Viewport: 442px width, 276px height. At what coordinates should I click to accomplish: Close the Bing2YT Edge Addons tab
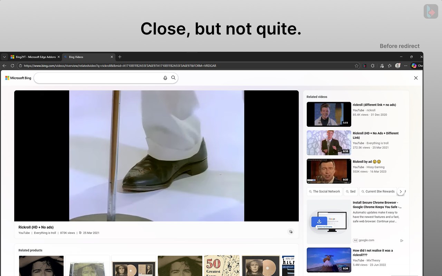point(59,57)
